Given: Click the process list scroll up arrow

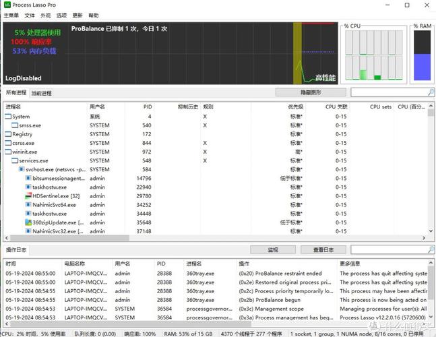Looking at the screenshot, I should pyautogui.click(x=431, y=106).
